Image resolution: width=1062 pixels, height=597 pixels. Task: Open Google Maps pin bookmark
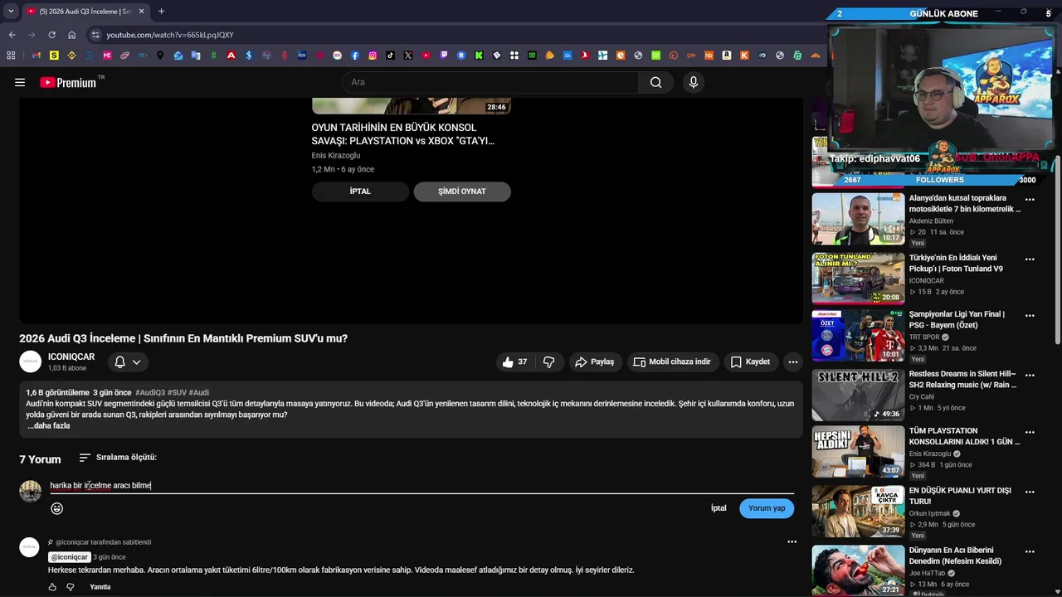[160, 56]
